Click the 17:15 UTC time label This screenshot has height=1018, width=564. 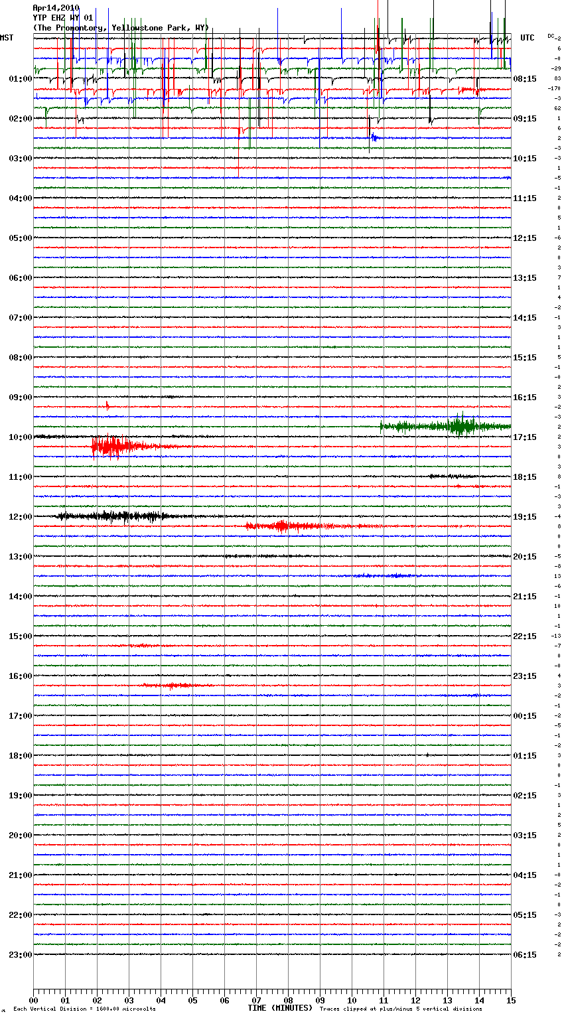tap(524, 437)
